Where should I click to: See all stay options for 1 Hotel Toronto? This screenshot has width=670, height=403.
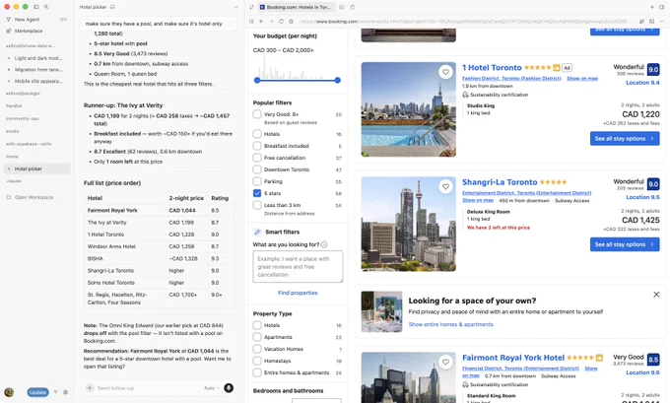(x=625, y=139)
